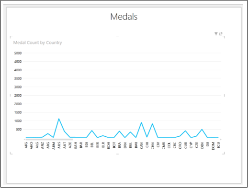248x188 pixels.
Task: Click the AFG axis label
Action: (x=26, y=145)
